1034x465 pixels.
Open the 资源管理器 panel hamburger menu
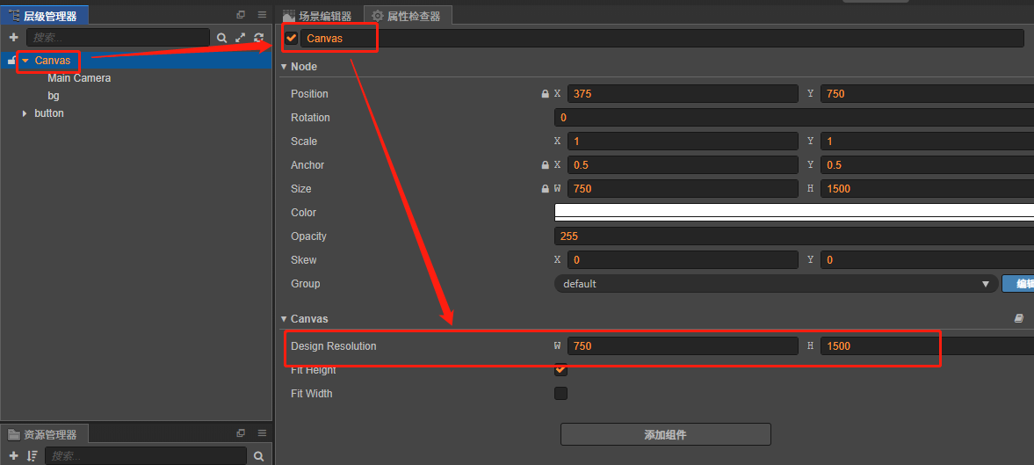262,433
